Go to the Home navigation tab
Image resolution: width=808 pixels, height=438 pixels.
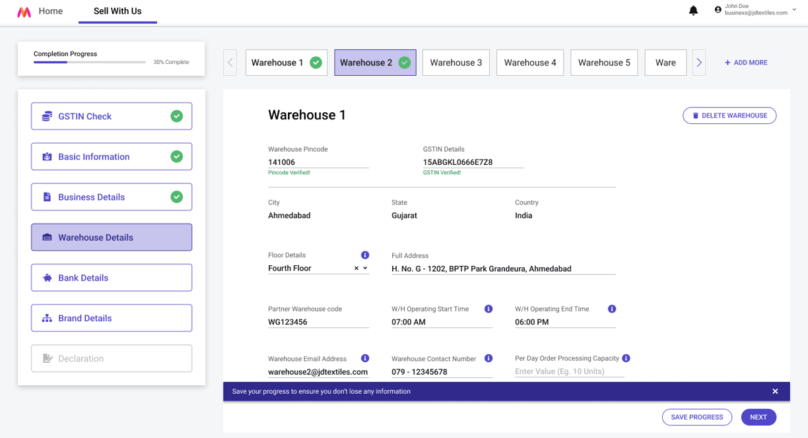pos(51,11)
